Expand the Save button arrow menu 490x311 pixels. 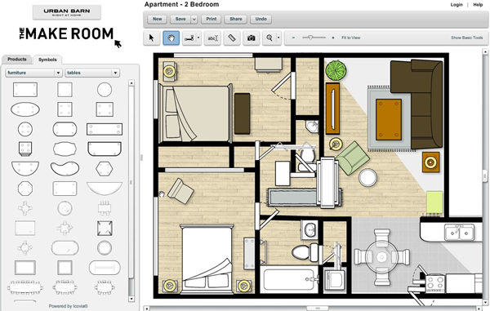pos(194,19)
